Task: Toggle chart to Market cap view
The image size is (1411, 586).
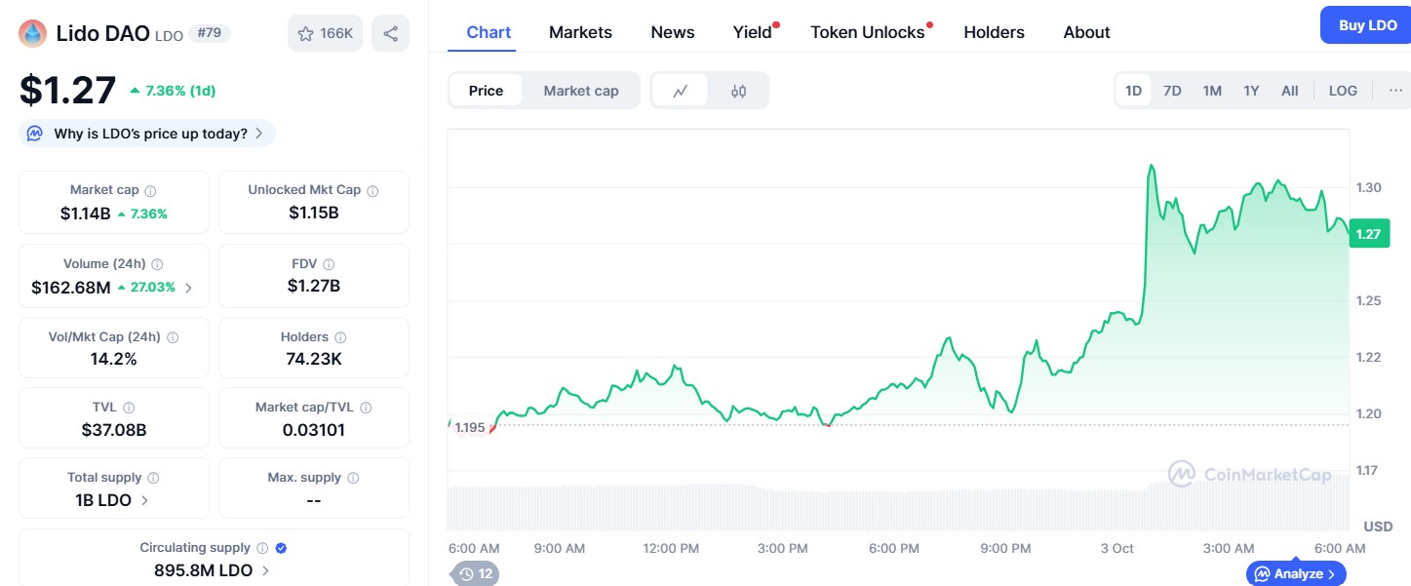Action: tap(580, 91)
